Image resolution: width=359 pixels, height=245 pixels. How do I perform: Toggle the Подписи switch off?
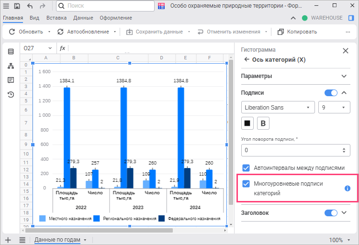tap(331, 93)
